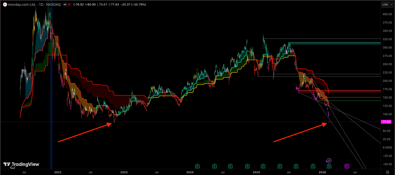Click the 2026 time axis label

322,172
